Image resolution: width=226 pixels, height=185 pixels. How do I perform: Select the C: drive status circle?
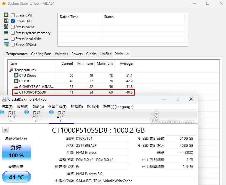(x=2, y=112)
